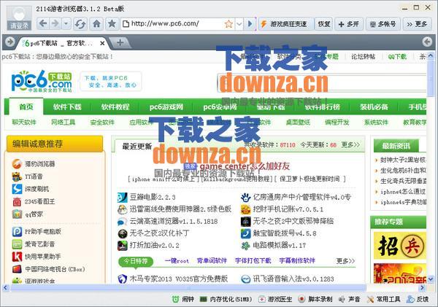Open a new tab with the plus button
The image size is (438, 307).
[120, 42]
